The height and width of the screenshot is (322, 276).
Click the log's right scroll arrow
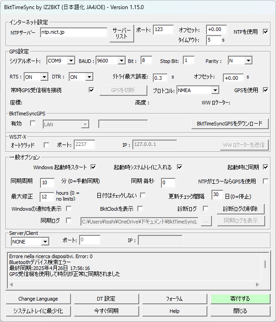(257, 285)
